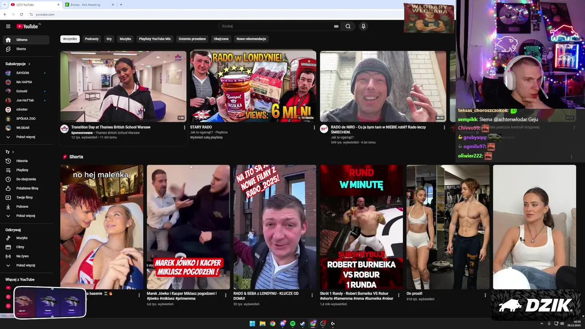Image resolution: width=585 pixels, height=329 pixels.
Task: Select the Ostatnio przesłane chip
Action: [x=192, y=39]
